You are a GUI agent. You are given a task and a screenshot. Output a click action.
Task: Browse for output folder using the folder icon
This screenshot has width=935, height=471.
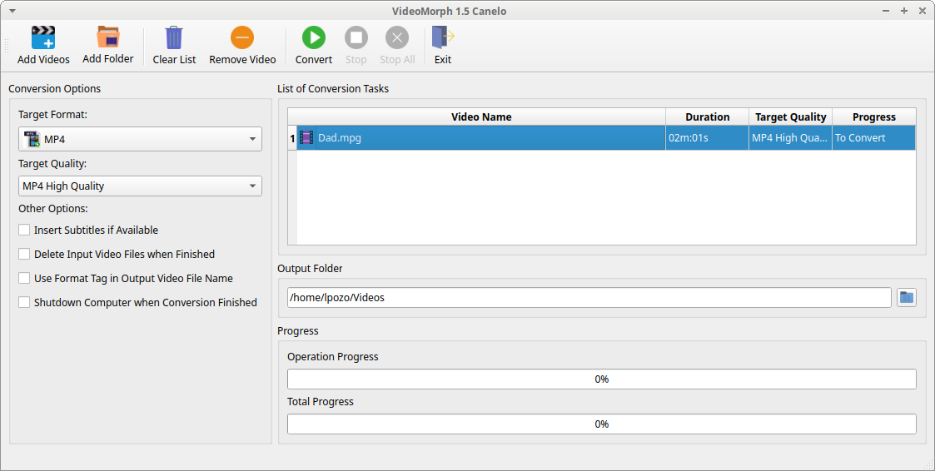point(907,298)
